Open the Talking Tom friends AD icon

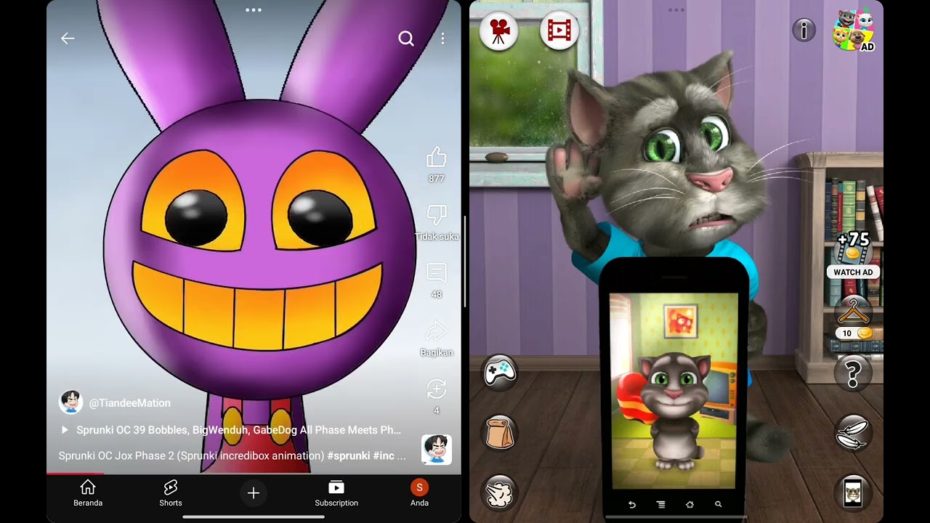[x=854, y=31]
